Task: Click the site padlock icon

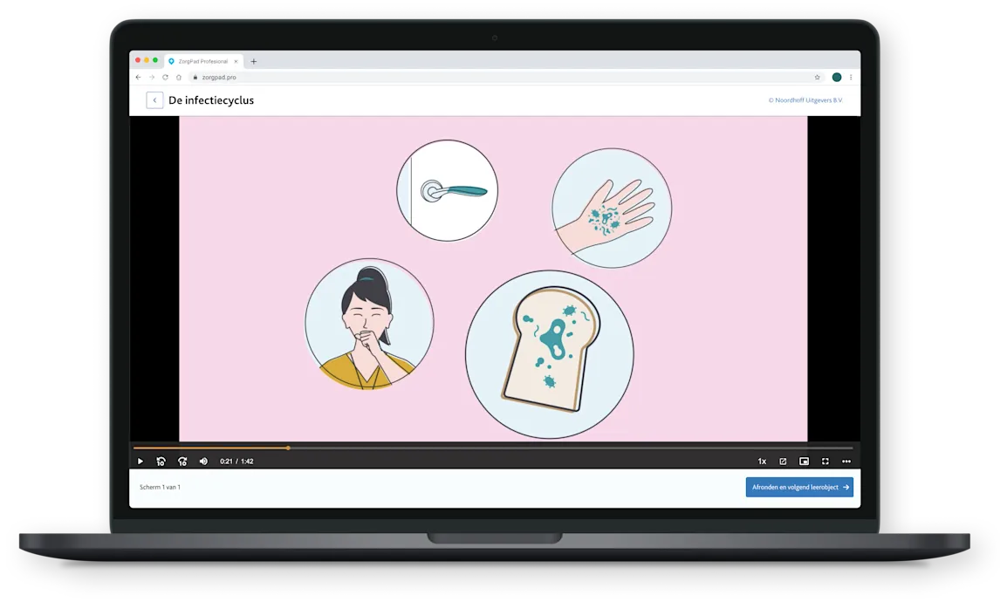Action: click(195, 77)
